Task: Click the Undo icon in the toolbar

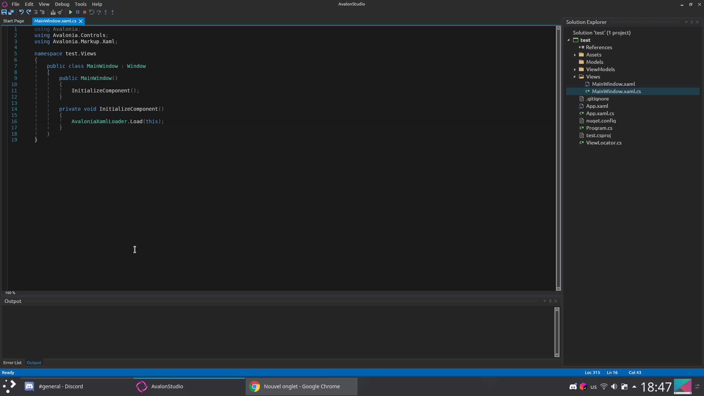Action: 21,12
